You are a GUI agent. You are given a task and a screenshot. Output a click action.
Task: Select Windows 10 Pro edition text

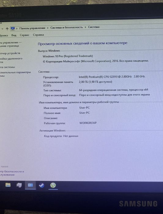click(68, 56)
